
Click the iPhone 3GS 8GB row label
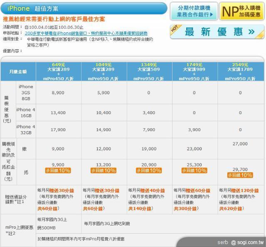tap(26, 93)
